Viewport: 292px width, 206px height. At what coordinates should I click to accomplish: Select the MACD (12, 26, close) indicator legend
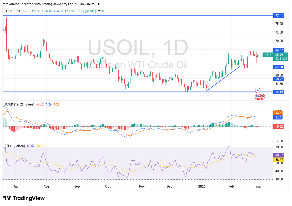coord(19,104)
